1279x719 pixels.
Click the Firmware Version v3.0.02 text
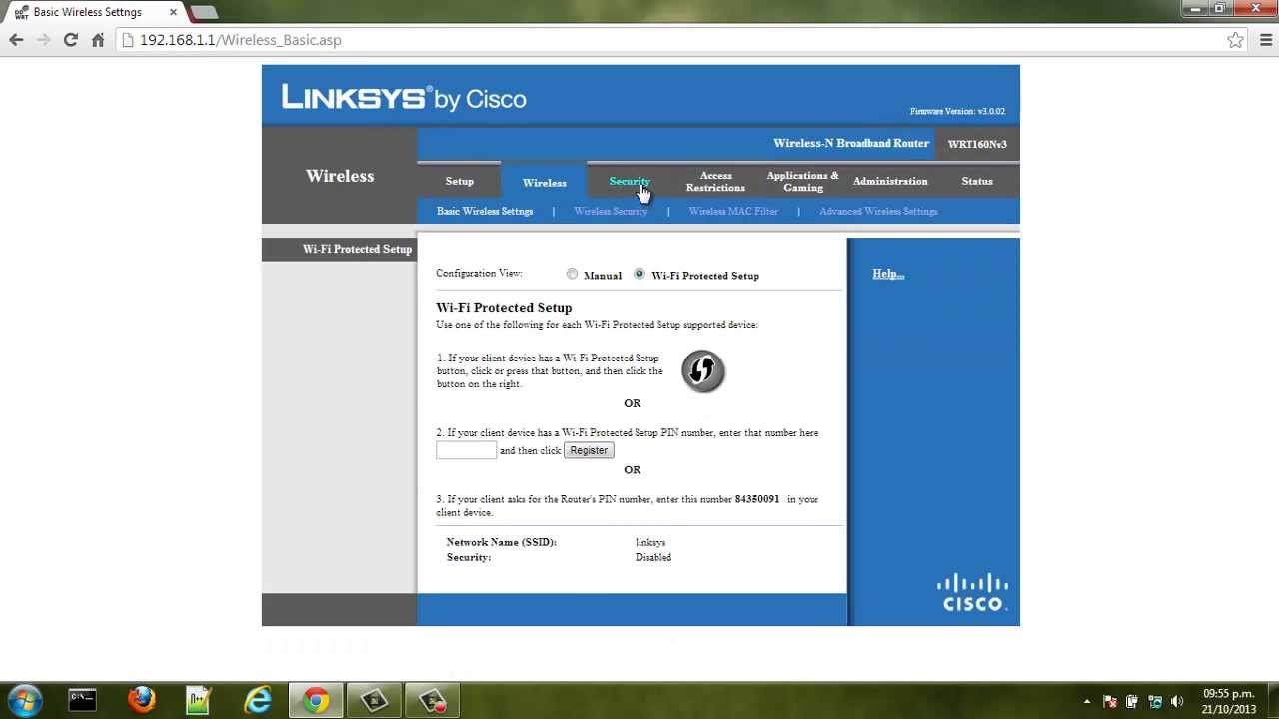click(957, 112)
